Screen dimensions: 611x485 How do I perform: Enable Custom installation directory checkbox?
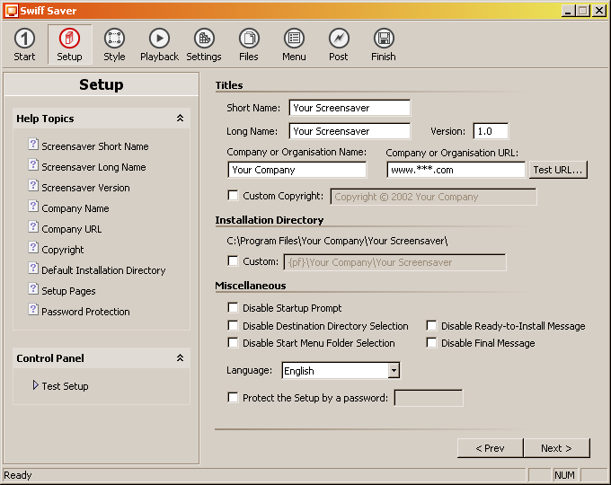pos(233,260)
